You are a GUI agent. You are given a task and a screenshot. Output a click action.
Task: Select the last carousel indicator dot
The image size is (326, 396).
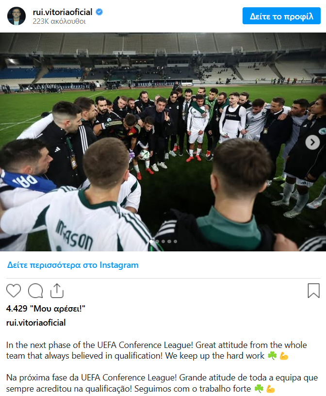click(x=175, y=242)
